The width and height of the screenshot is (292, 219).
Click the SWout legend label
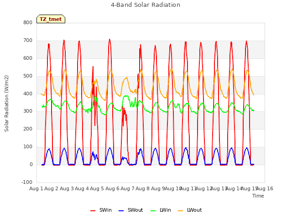pos(135,210)
